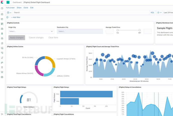The height and width of the screenshot is (116, 173).
Task: Click the Average Ticket Price slider track
Action: 129,30
